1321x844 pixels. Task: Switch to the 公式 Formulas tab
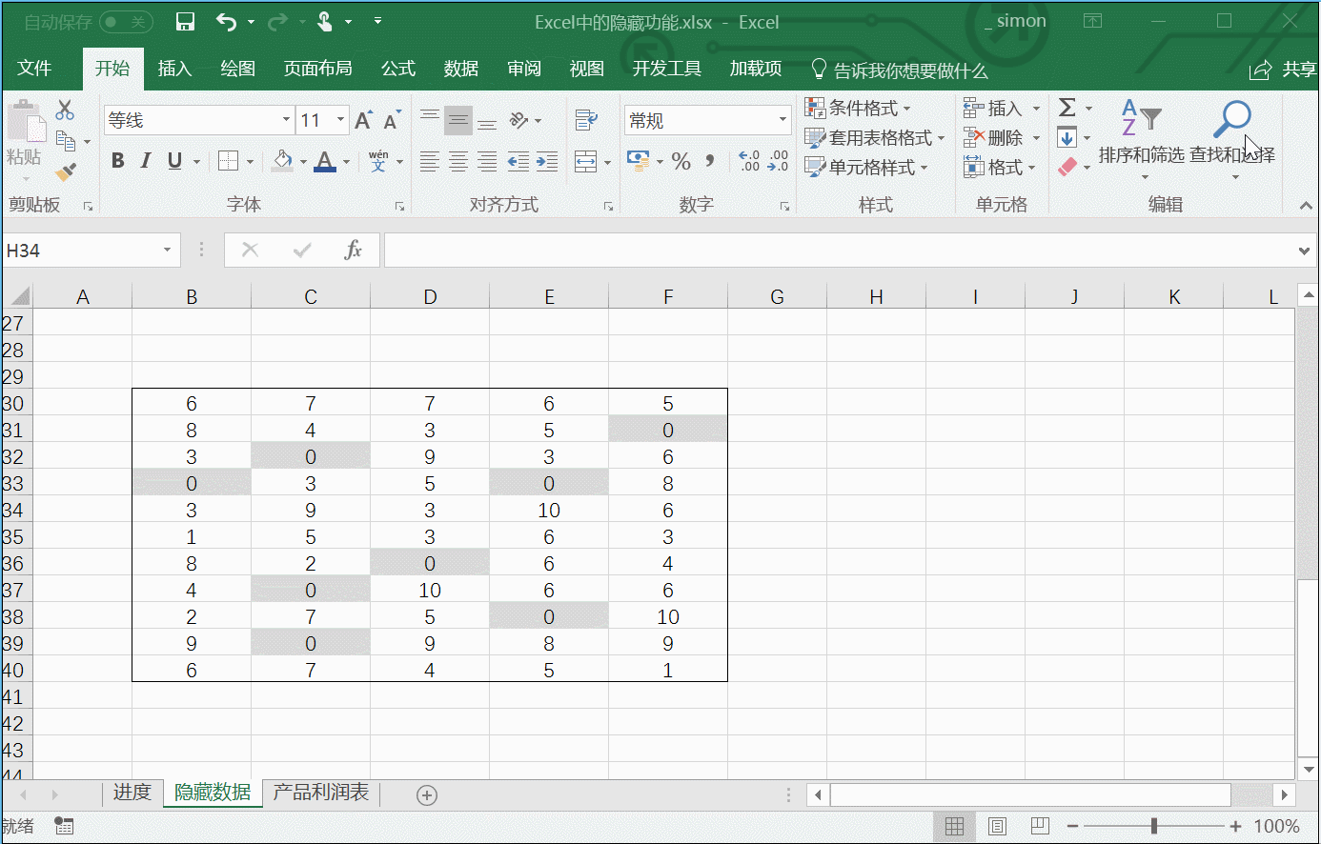click(398, 69)
